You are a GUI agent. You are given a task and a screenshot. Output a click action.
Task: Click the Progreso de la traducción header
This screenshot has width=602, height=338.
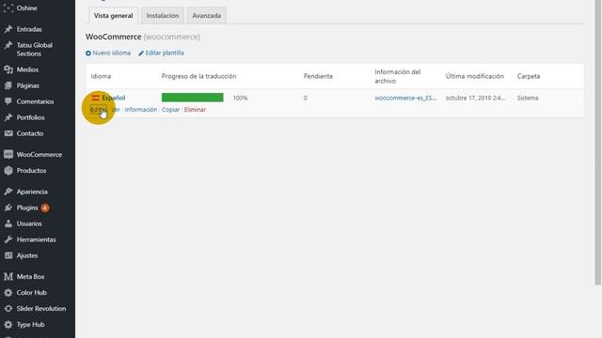tap(198, 76)
